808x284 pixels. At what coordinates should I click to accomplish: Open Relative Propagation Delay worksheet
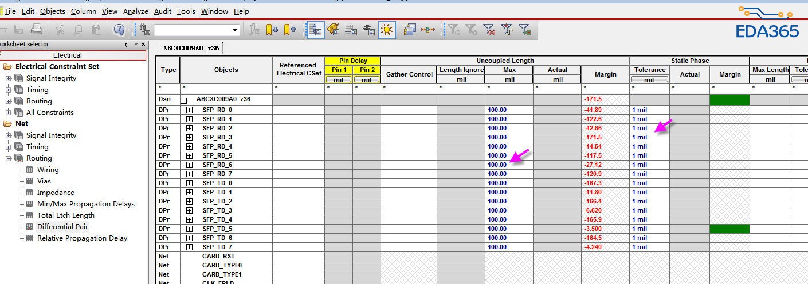(82, 238)
